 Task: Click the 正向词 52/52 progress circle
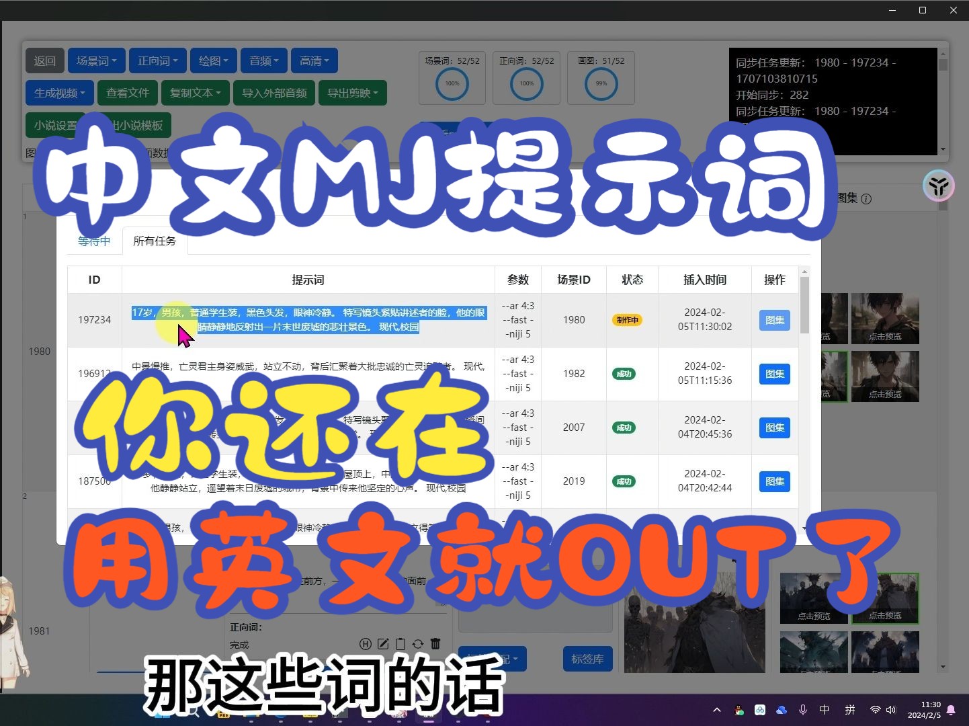527,84
